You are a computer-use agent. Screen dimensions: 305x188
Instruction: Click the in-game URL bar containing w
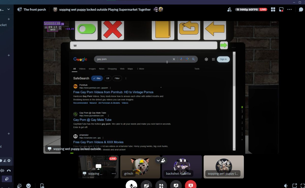pos(144,45)
